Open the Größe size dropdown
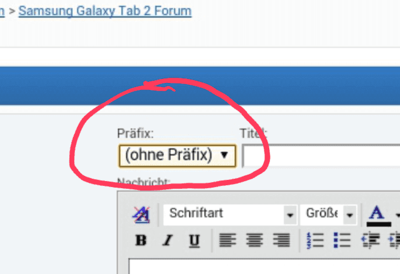Viewport: 400px width, 274px height. tap(328, 214)
